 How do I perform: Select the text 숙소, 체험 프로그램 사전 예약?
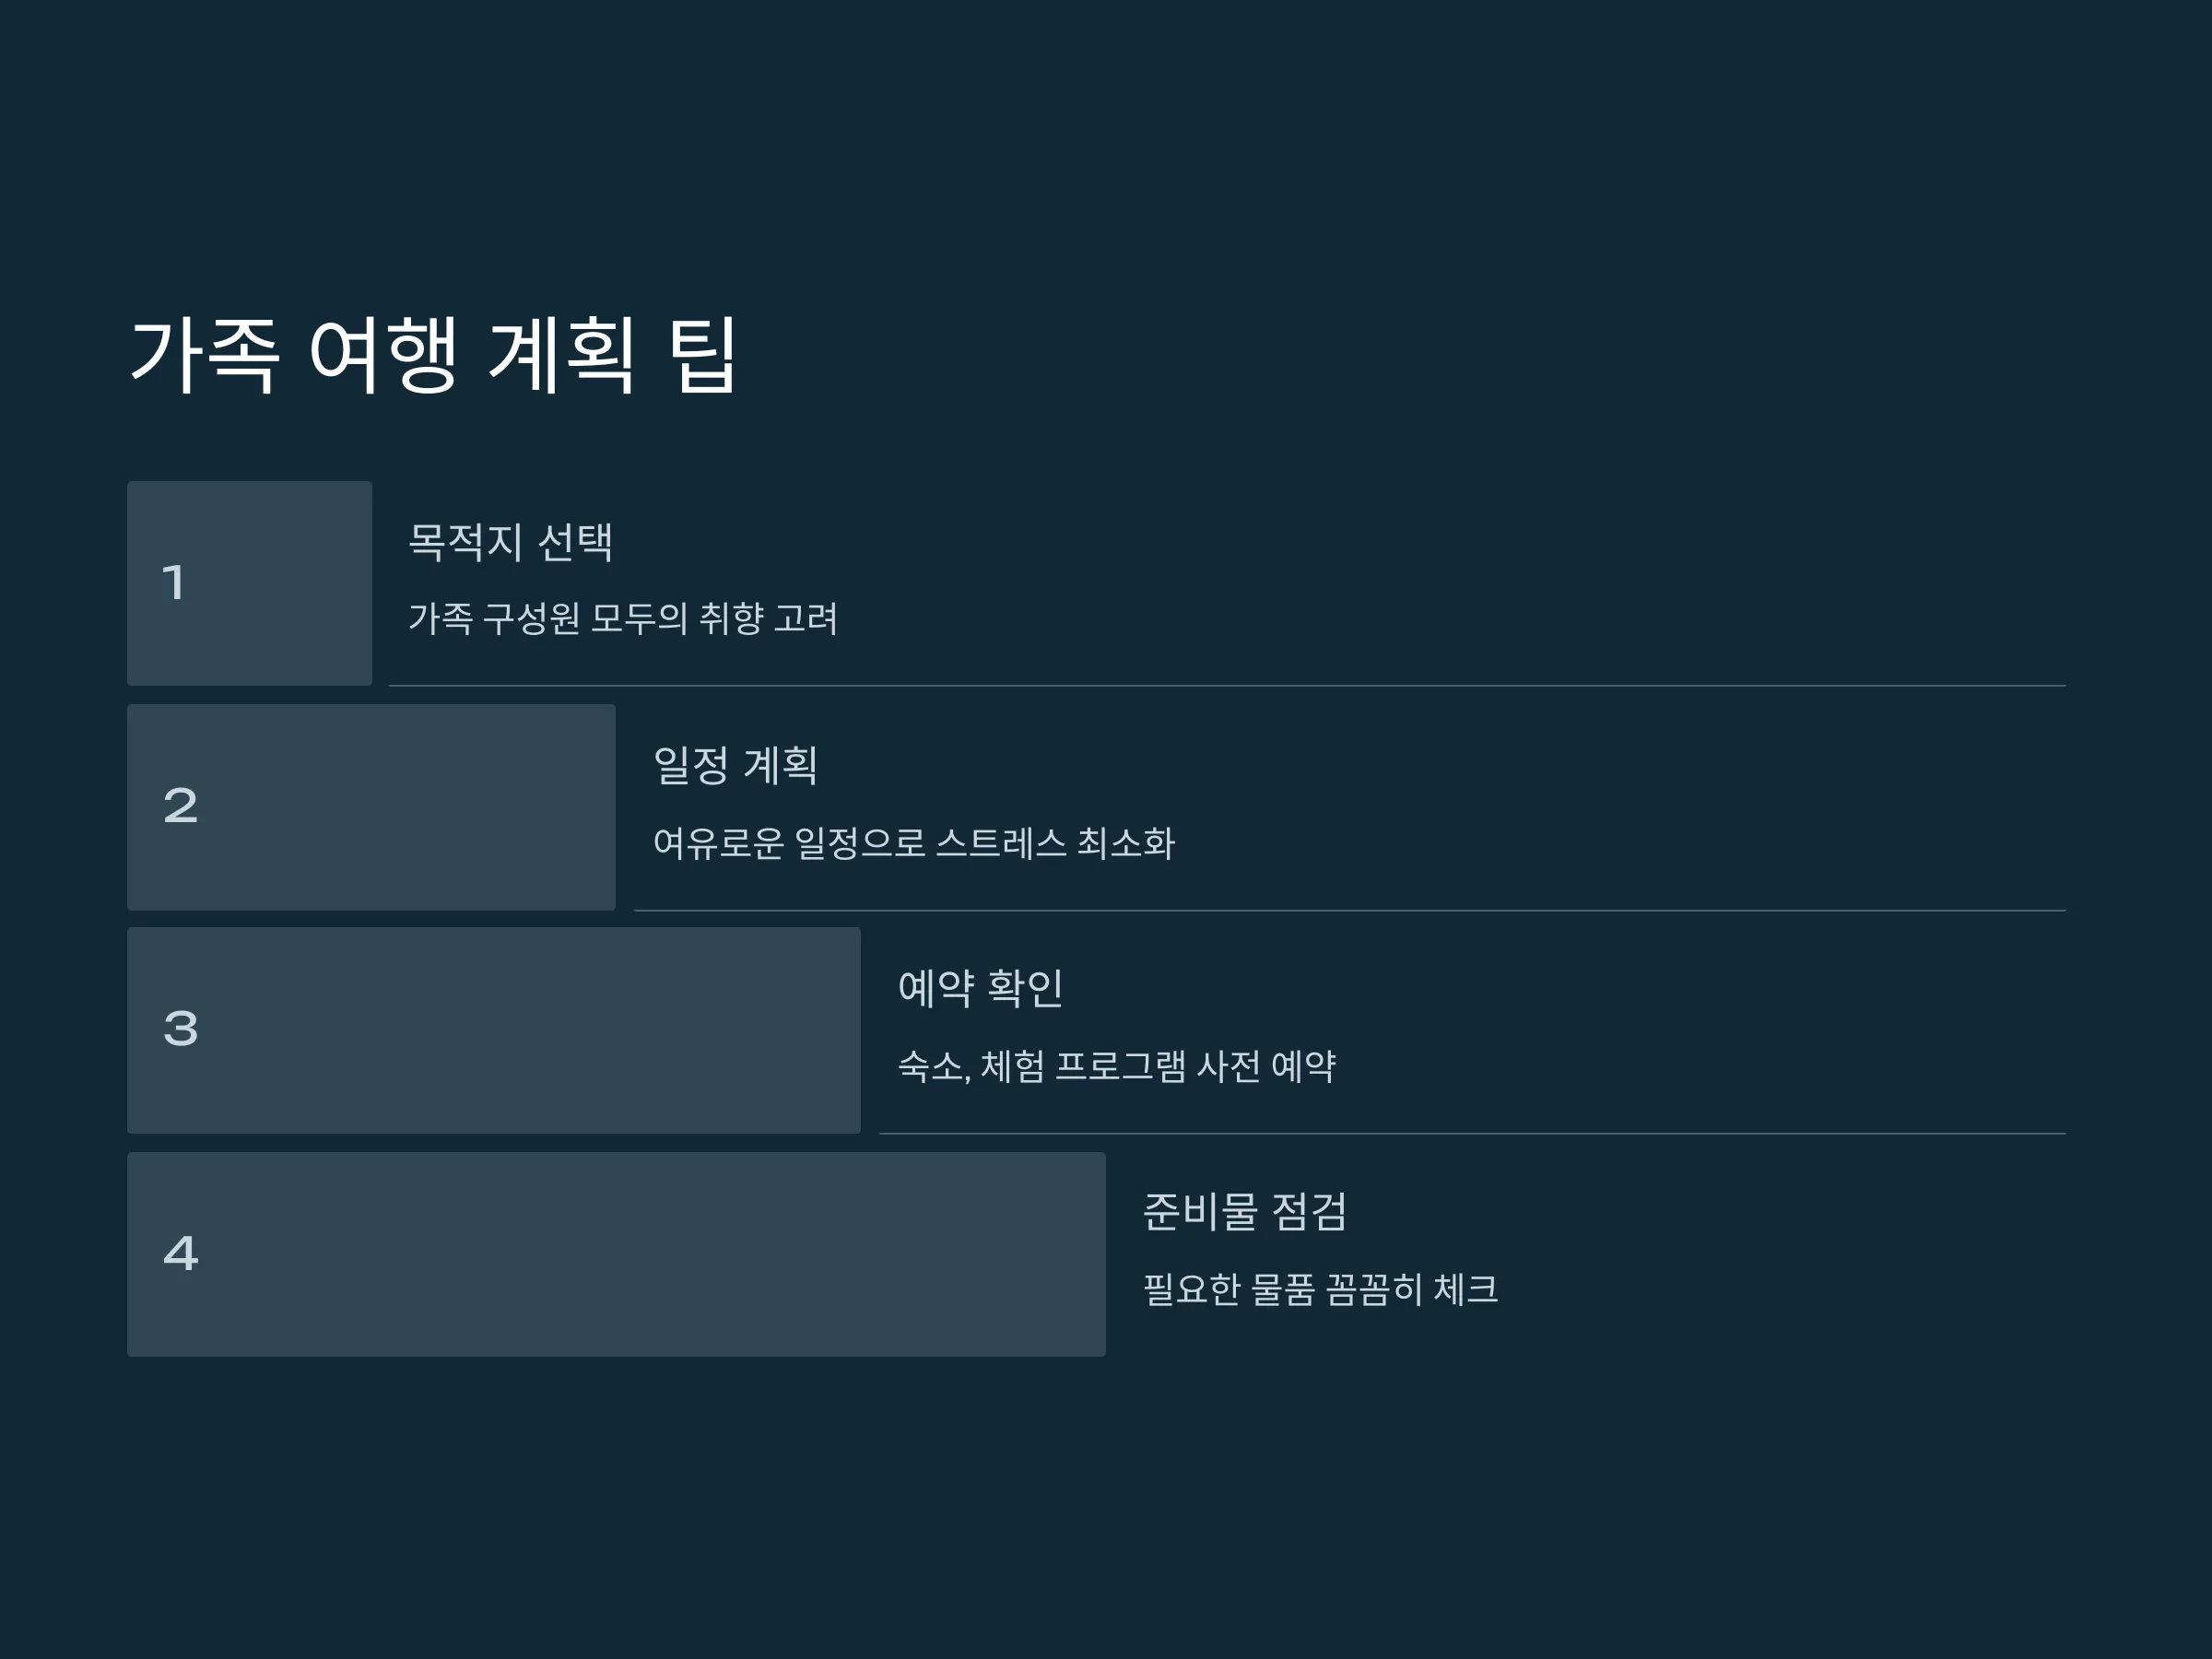coord(1117,1067)
